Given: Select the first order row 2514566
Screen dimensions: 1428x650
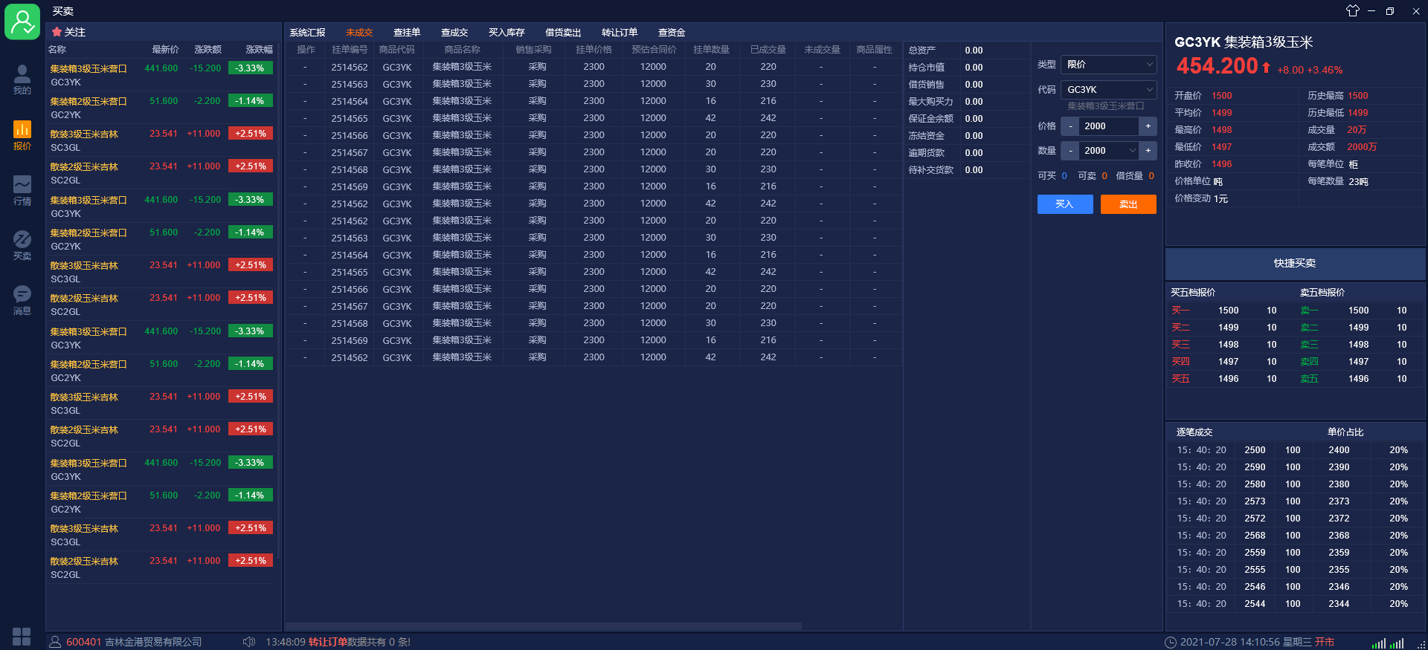Looking at the screenshot, I should tap(594, 135).
